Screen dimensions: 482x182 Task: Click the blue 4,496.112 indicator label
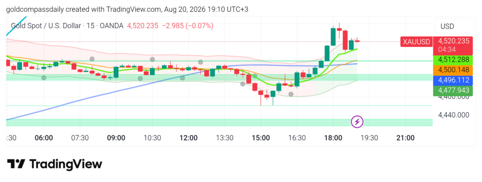click(x=453, y=80)
